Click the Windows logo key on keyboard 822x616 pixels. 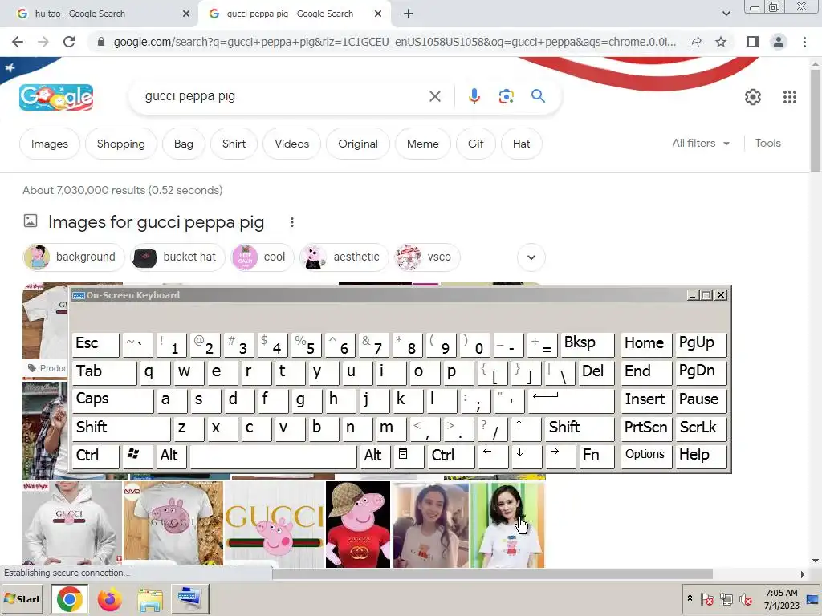[x=136, y=456]
